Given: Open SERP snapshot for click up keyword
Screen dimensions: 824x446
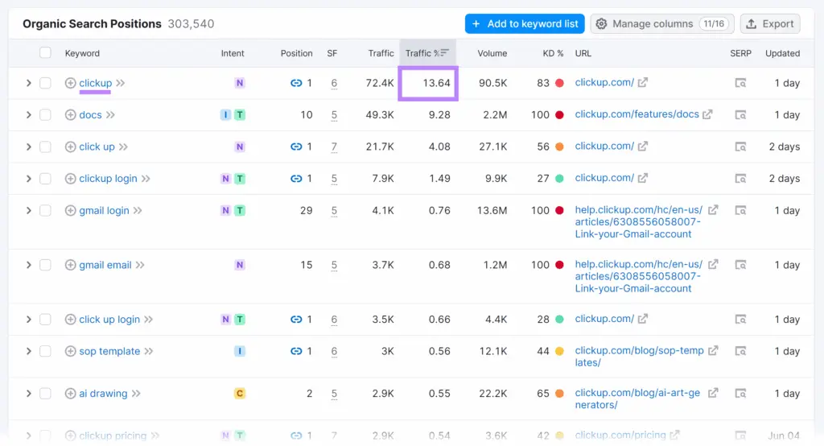Looking at the screenshot, I should (740, 147).
